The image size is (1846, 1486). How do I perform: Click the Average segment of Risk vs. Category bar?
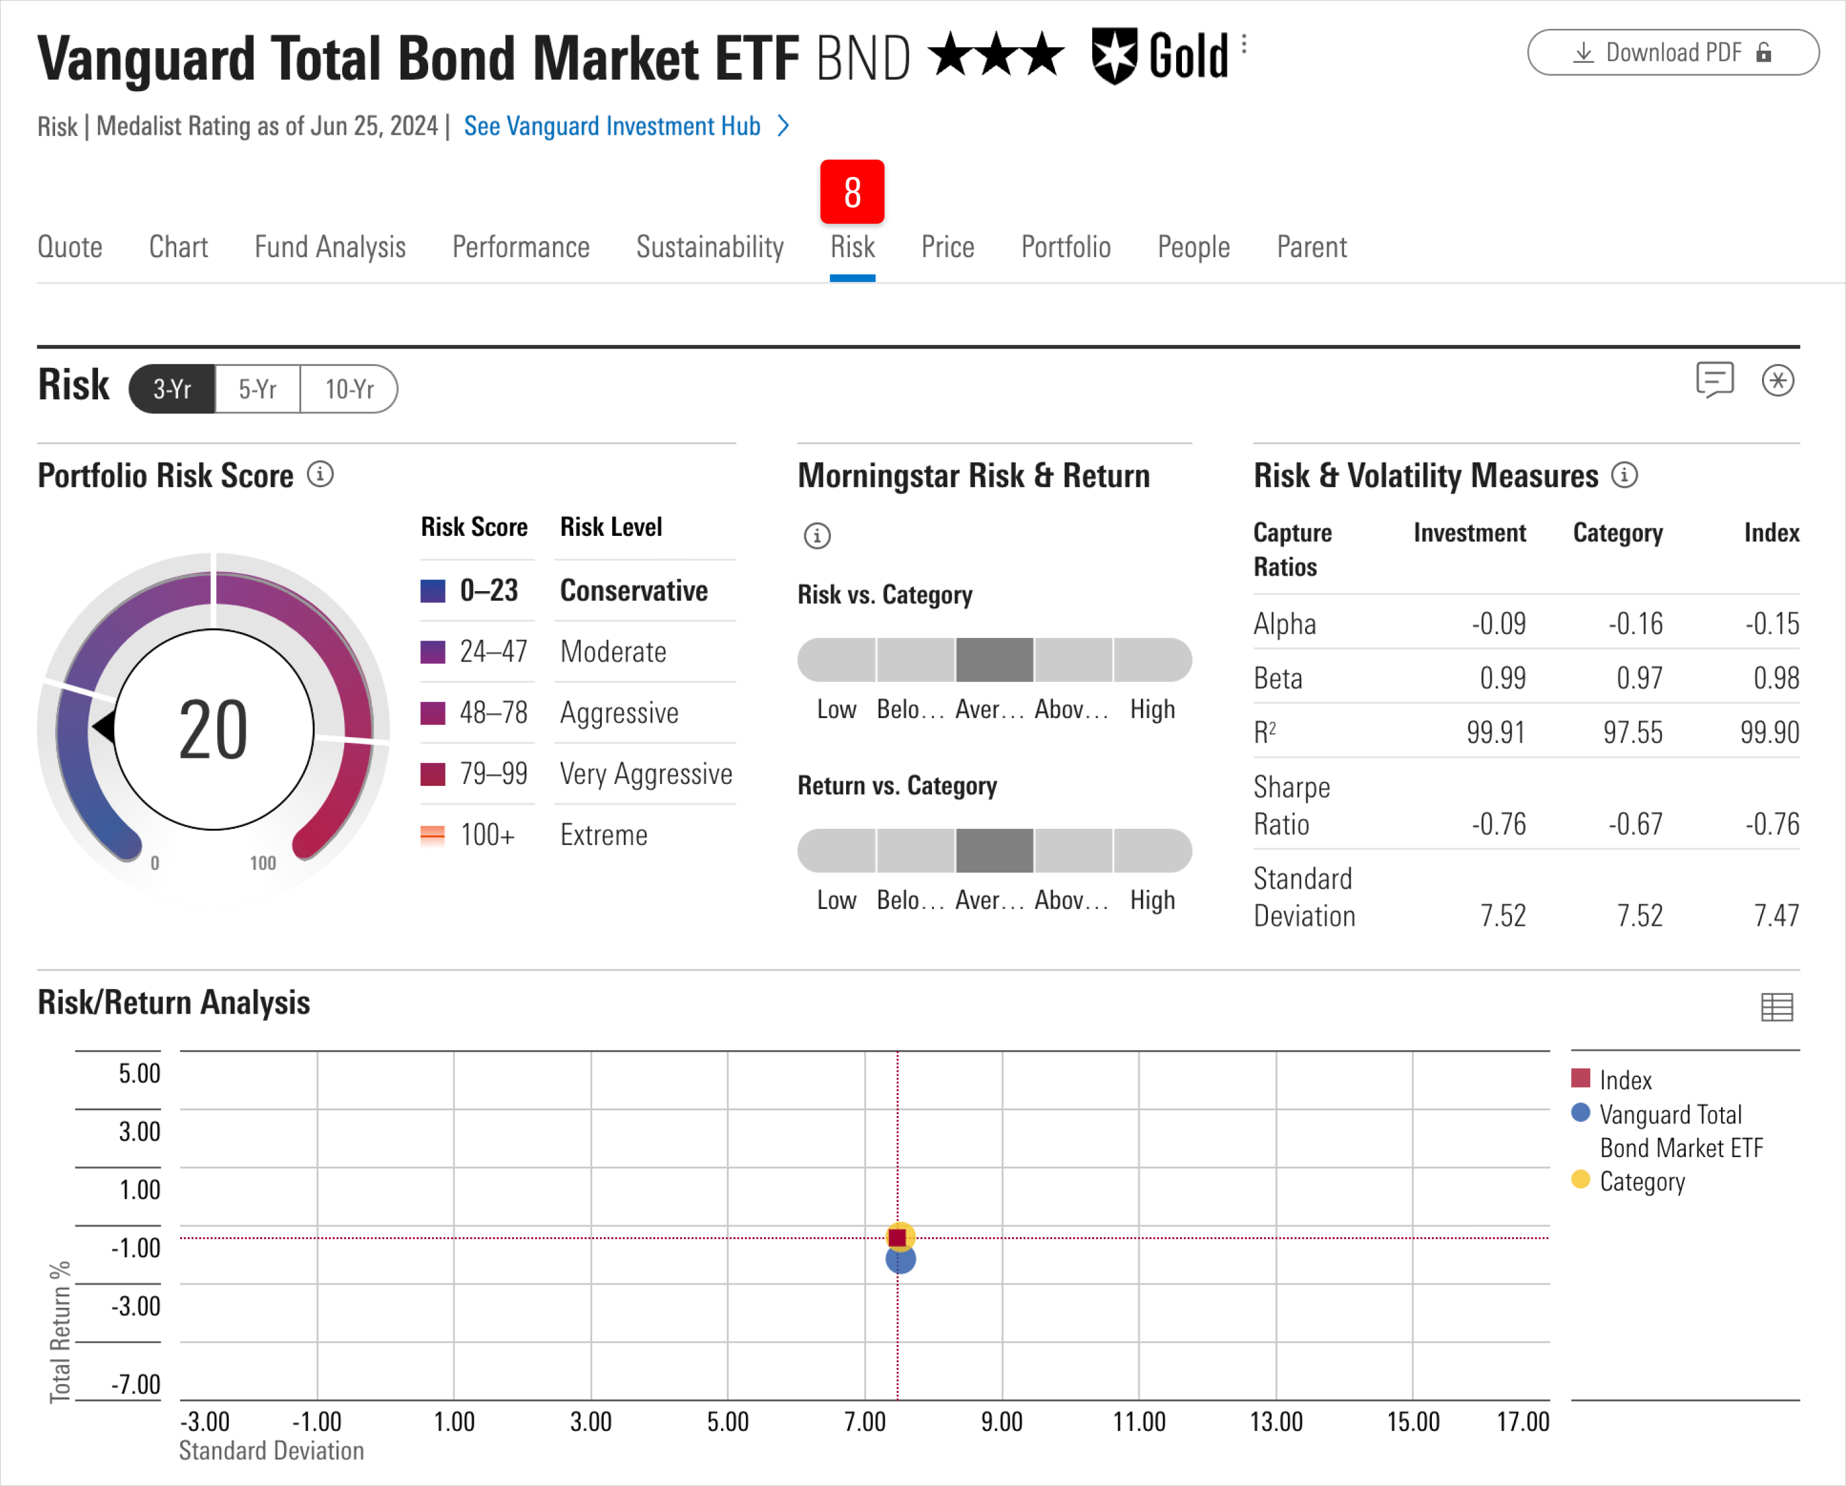(x=994, y=660)
